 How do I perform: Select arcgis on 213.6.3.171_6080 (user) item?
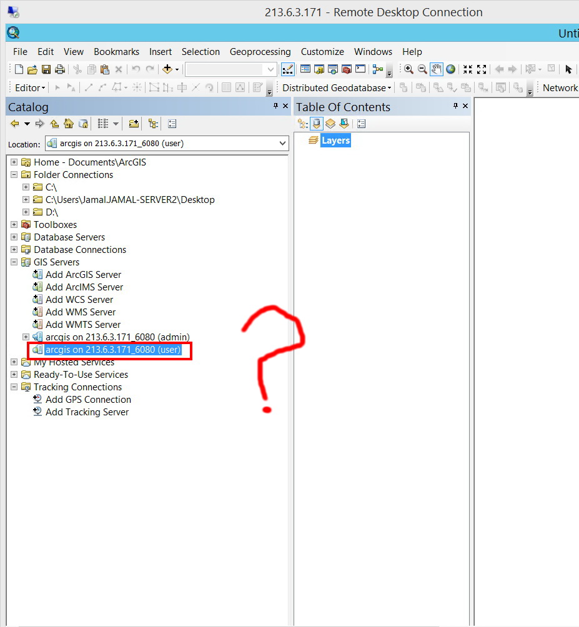(113, 350)
